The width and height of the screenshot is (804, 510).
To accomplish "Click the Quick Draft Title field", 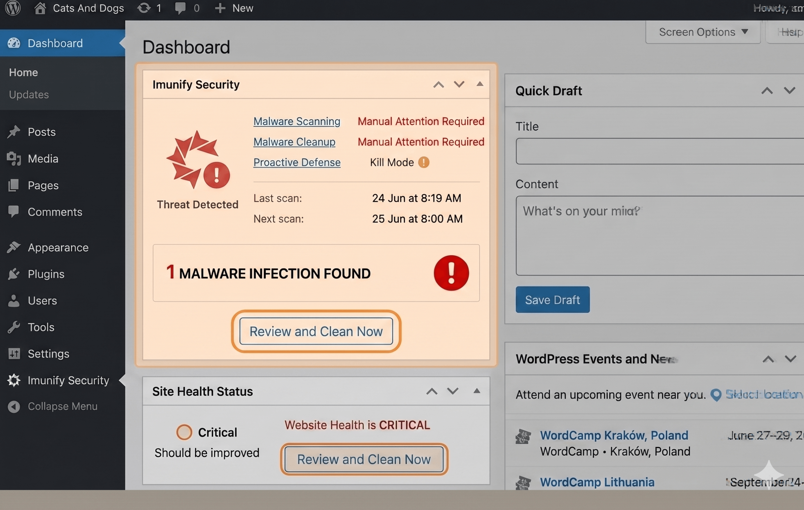I will pos(660,151).
